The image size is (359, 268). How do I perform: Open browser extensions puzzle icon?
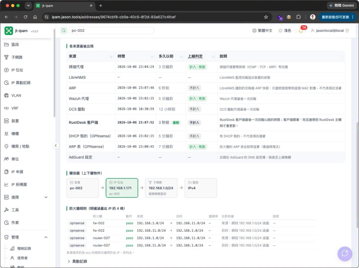[298, 17]
